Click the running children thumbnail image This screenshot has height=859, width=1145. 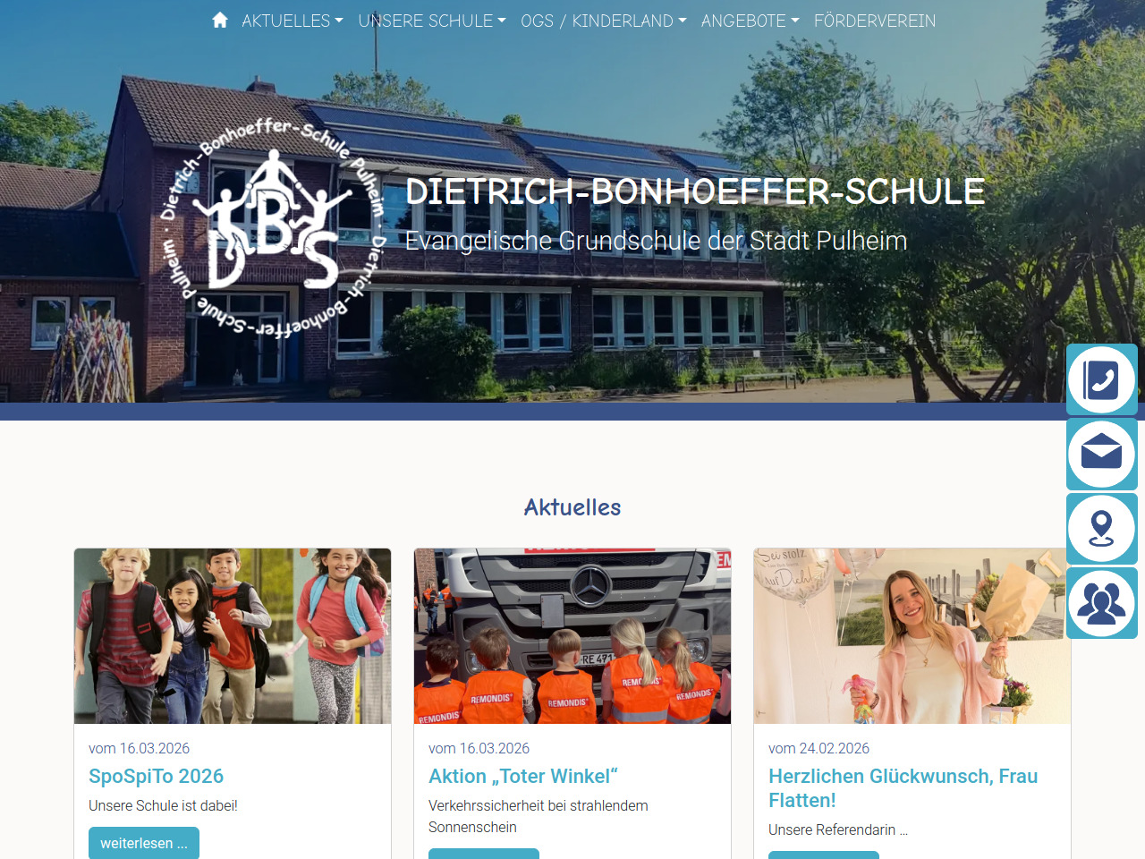(x=233, y=636)
